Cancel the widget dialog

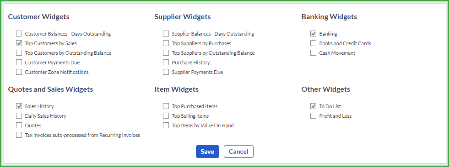click(238, 151)
